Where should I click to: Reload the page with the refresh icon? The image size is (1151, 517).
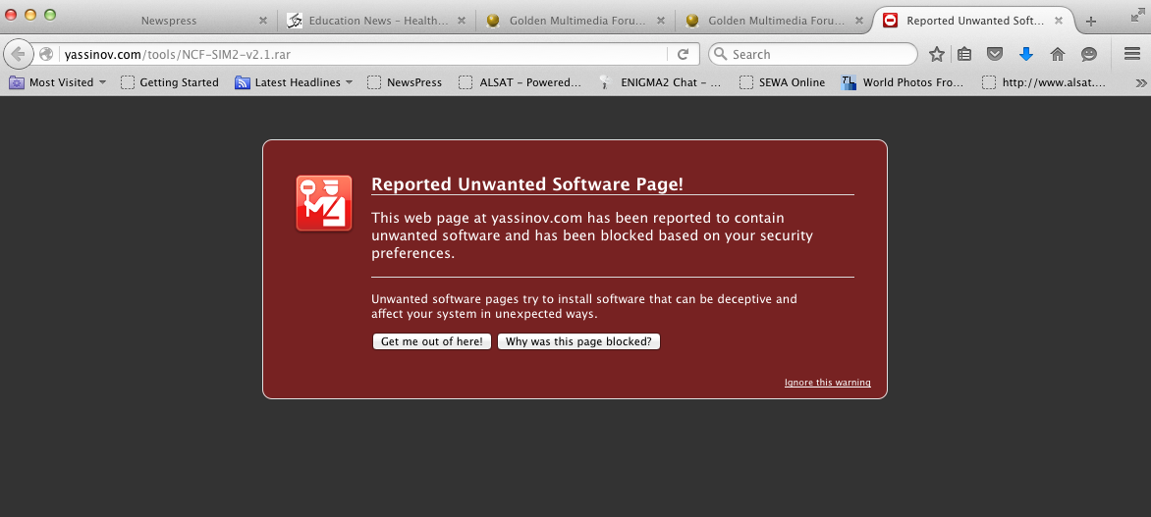coord(684,54)
